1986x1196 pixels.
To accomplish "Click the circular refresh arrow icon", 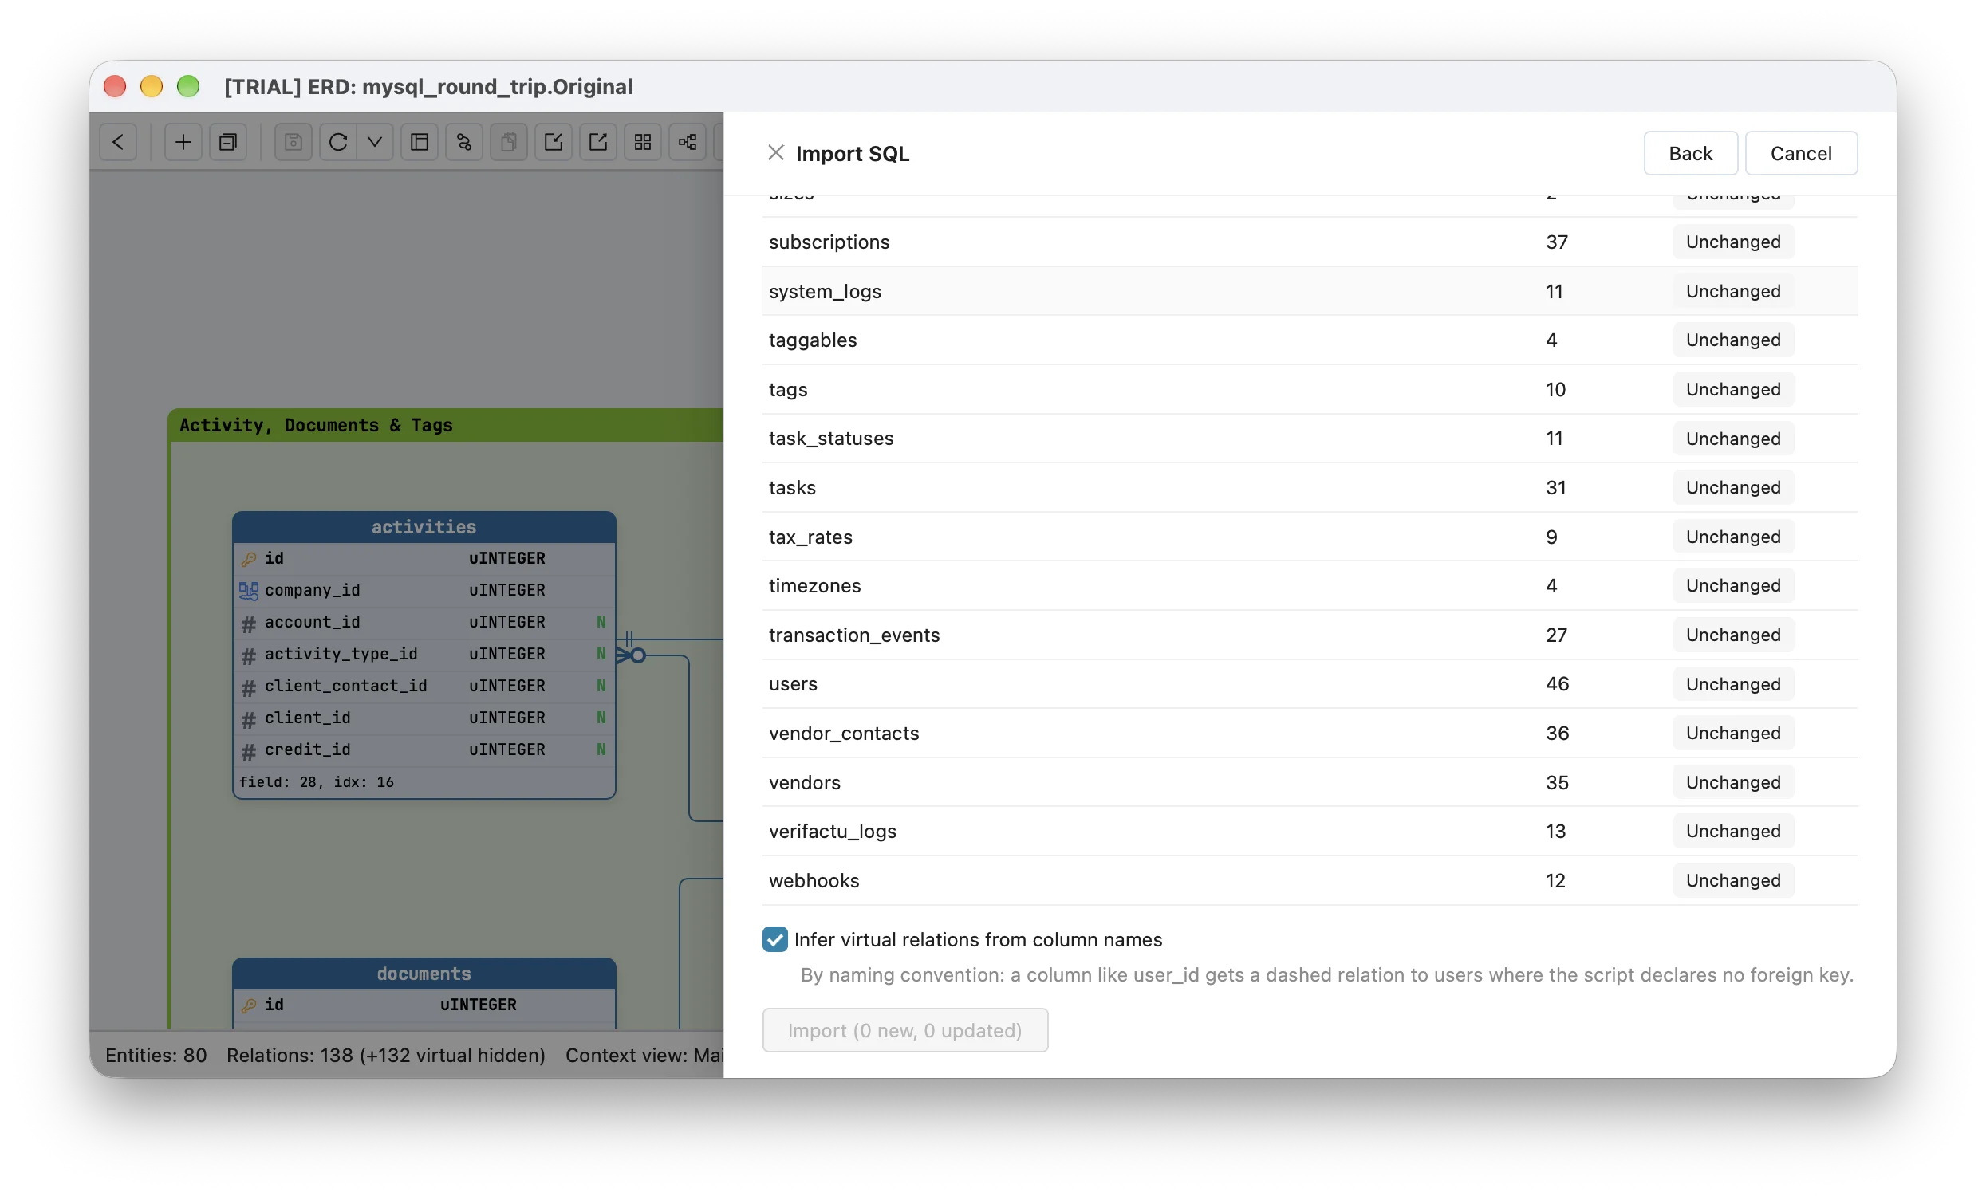I will (337, 142).
